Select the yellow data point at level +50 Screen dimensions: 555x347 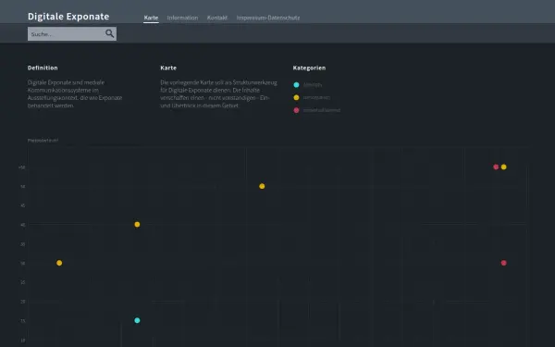[x=504, y=167]
